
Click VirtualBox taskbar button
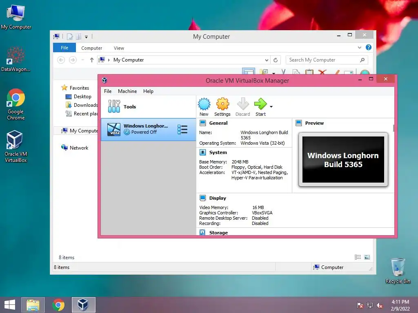pyautogui.click(x=83, y=305)
